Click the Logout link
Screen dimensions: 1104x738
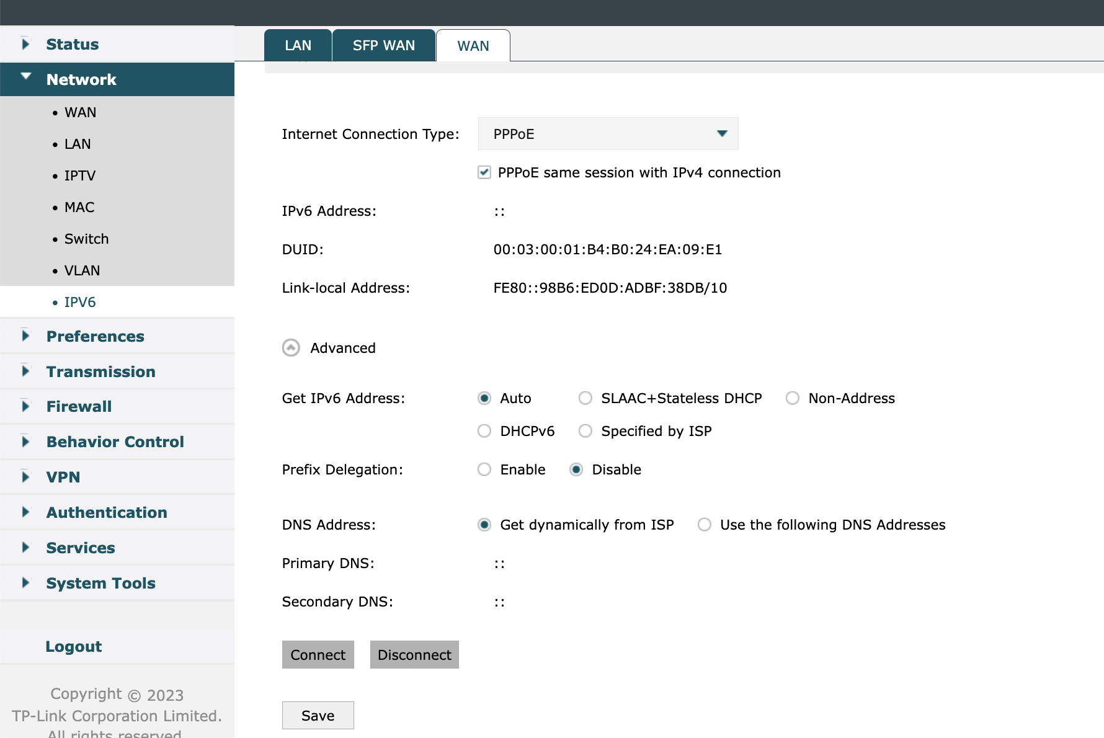[x=73, y=646]
